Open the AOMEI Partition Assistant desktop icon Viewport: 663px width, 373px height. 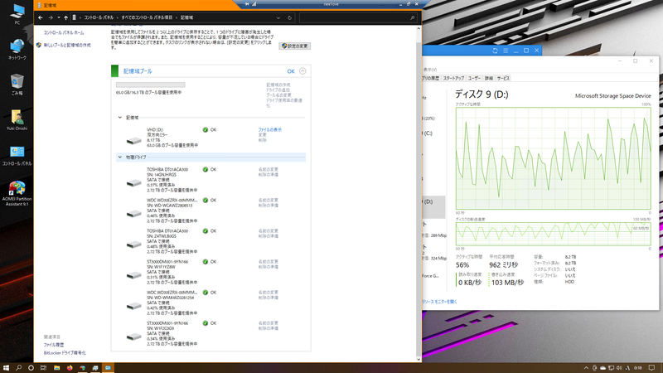pyautogui.click(x=17, y=189)
